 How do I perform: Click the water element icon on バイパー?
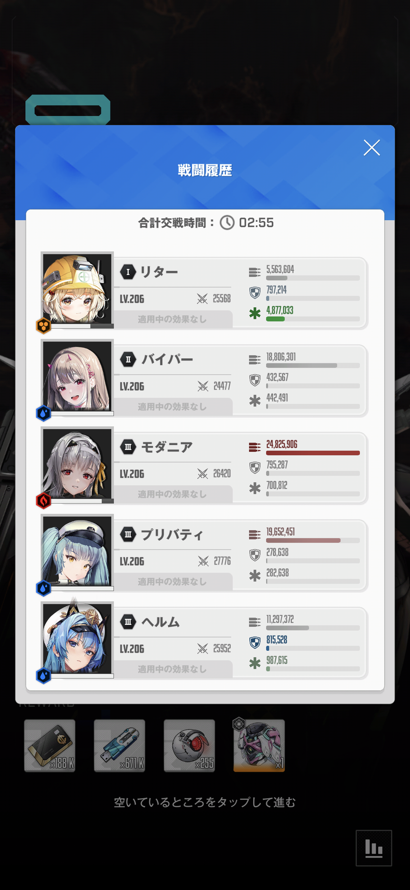[x=44, y=413]
